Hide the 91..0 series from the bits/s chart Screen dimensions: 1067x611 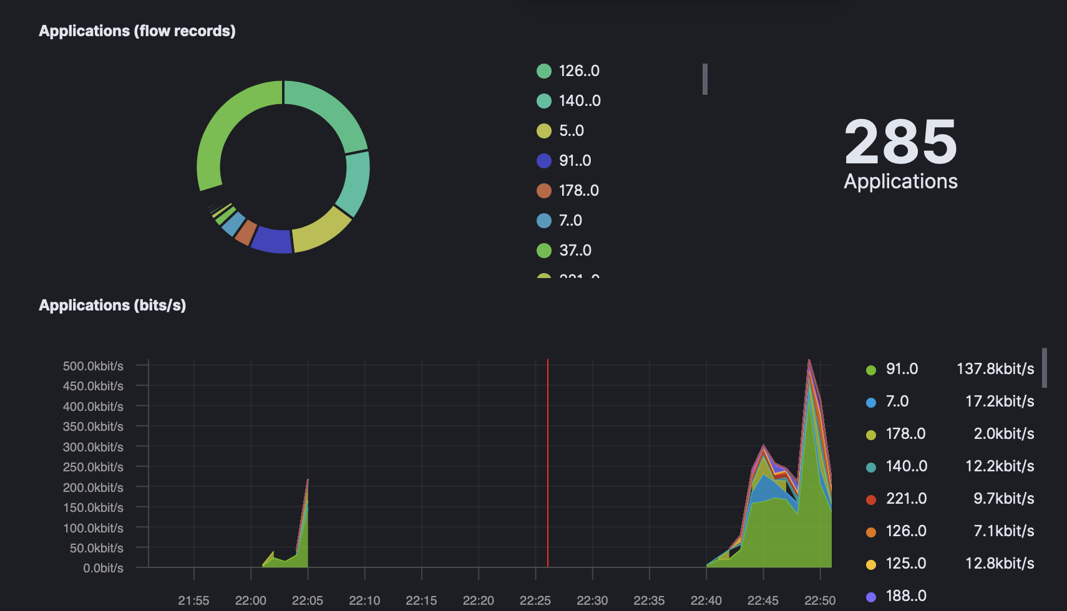point(901,369)
